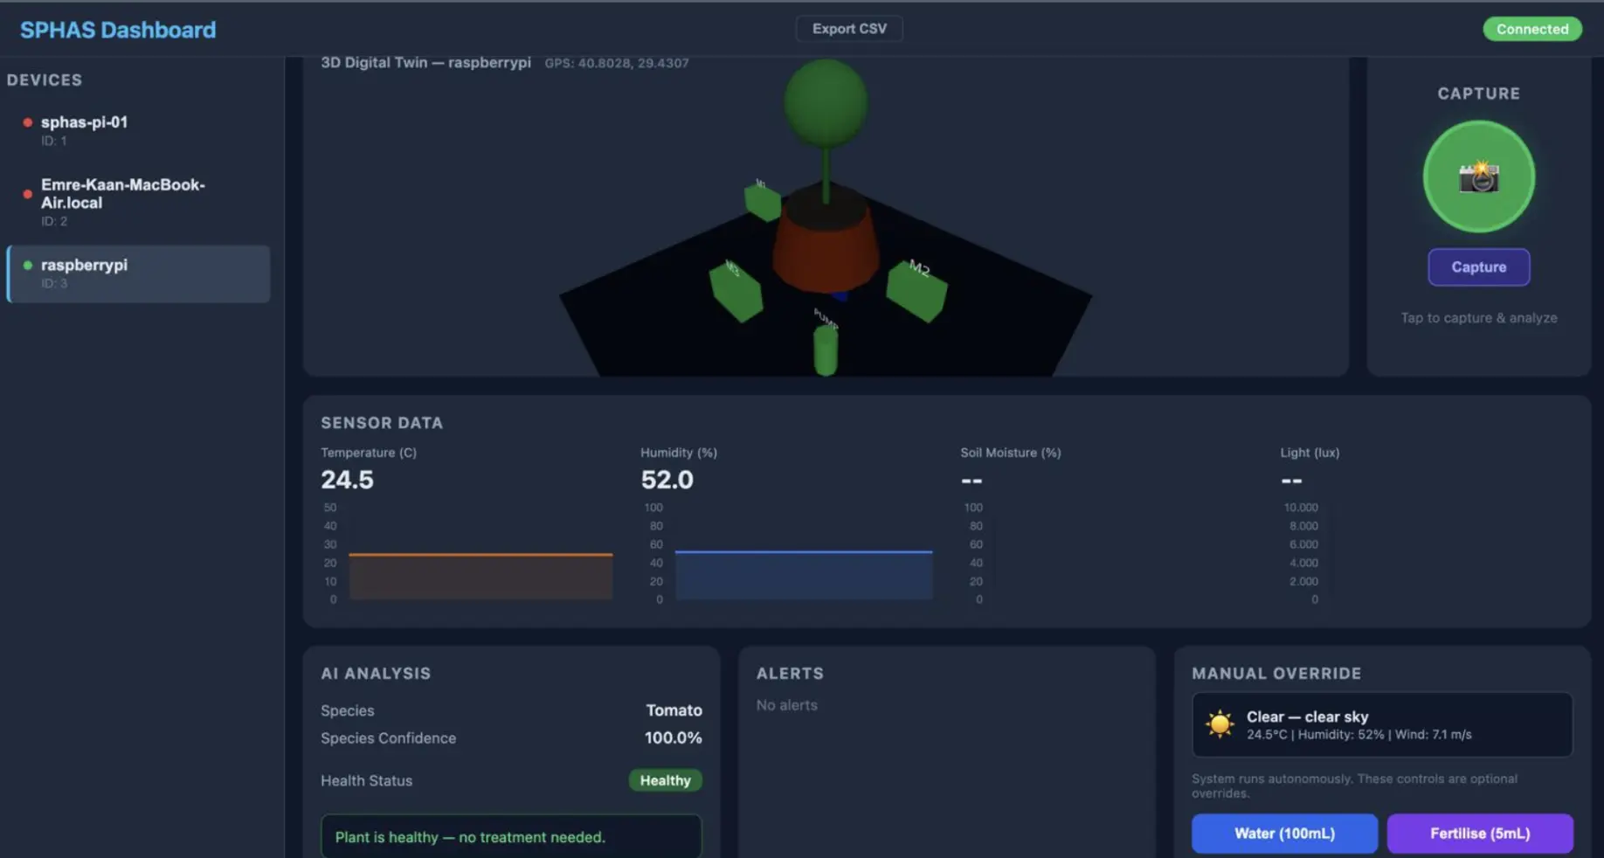Image resolution: width=1604 pixels, height=858 pixels.
Task: Click the Humidity chart
Action: [788, 553]
